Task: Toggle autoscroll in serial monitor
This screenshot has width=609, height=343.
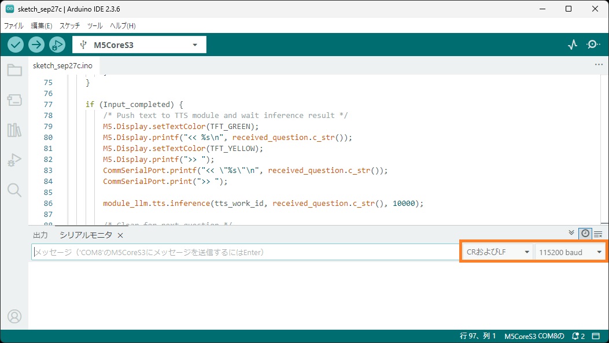Action: pyautogui.click(x=572, y=233)
